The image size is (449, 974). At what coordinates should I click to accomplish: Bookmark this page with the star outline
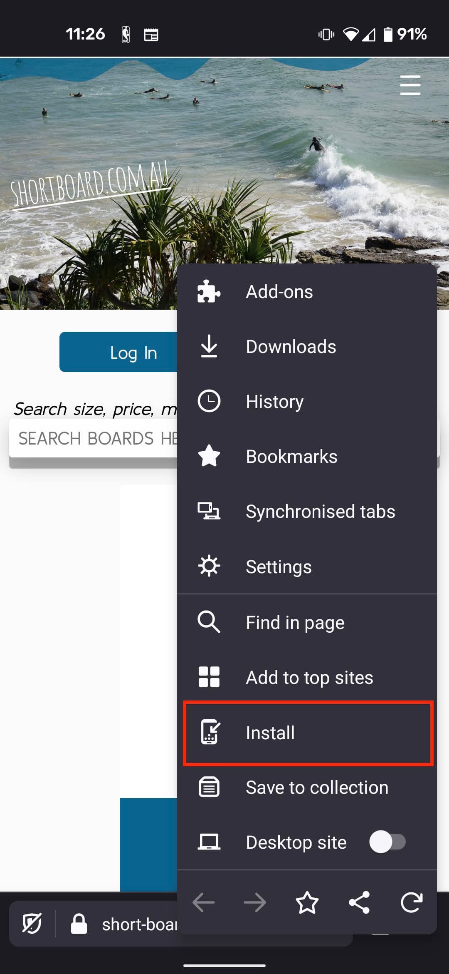(307, 902)
